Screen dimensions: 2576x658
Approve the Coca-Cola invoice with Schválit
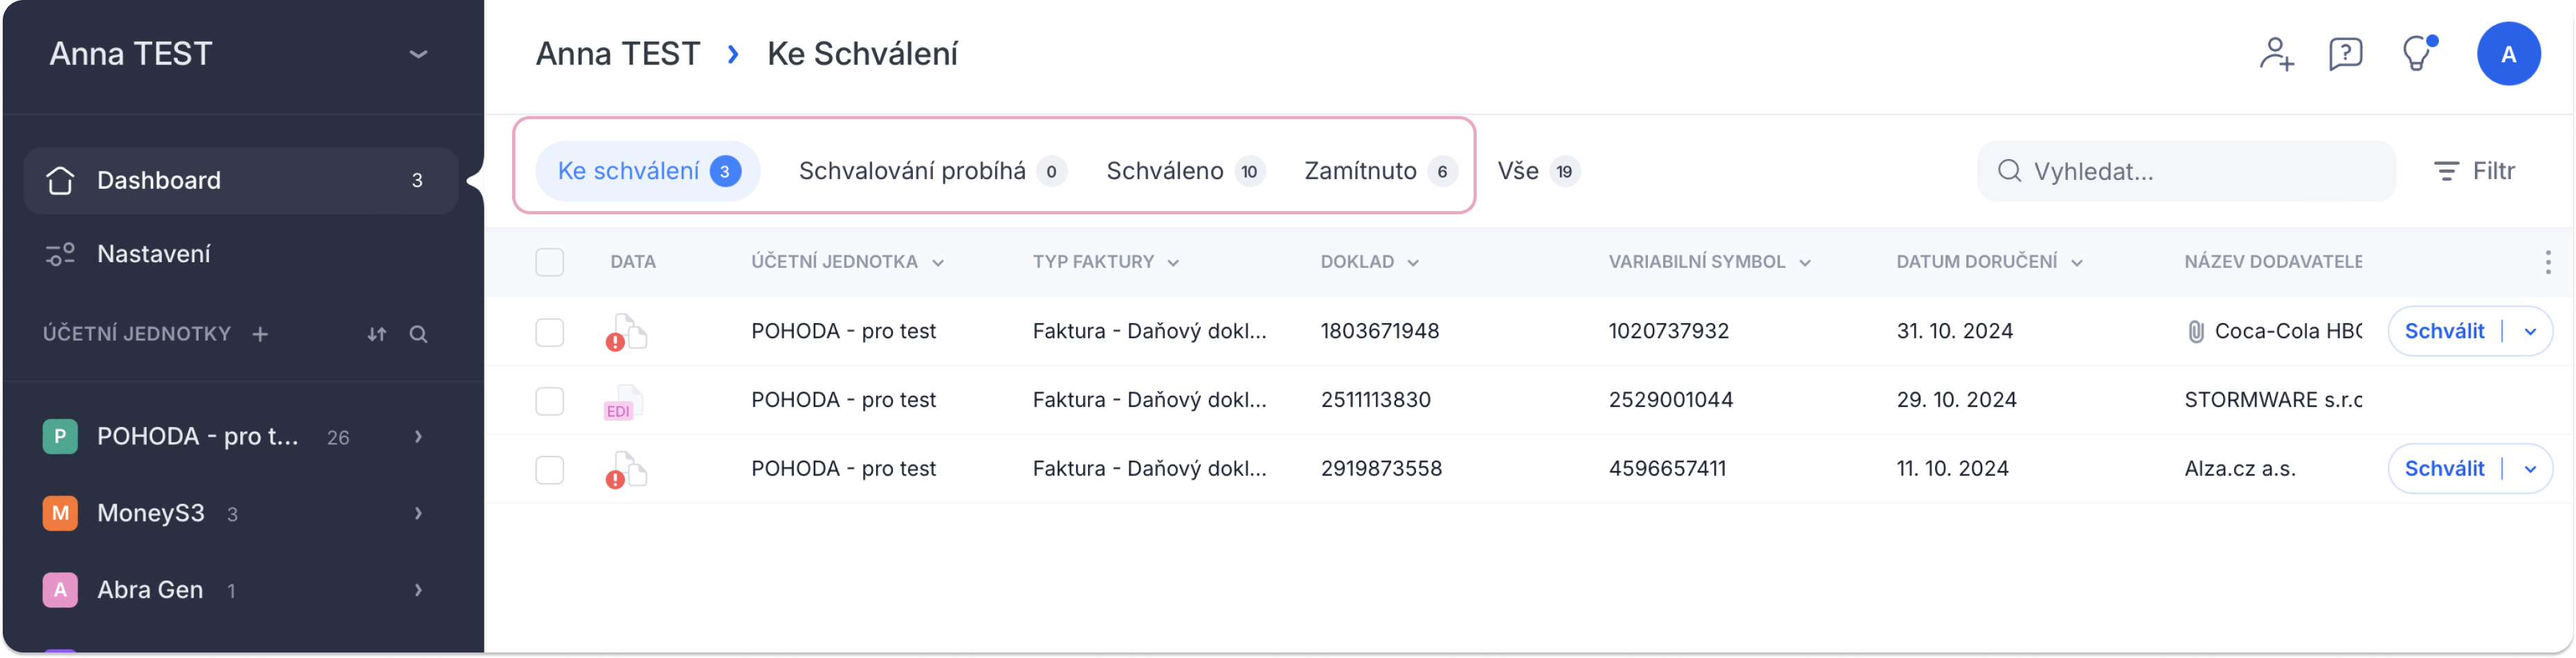(x=2443, y=332)
